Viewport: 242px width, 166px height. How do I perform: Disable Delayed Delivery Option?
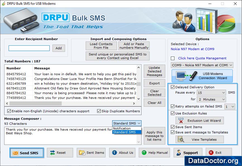[x=173, y=87]
